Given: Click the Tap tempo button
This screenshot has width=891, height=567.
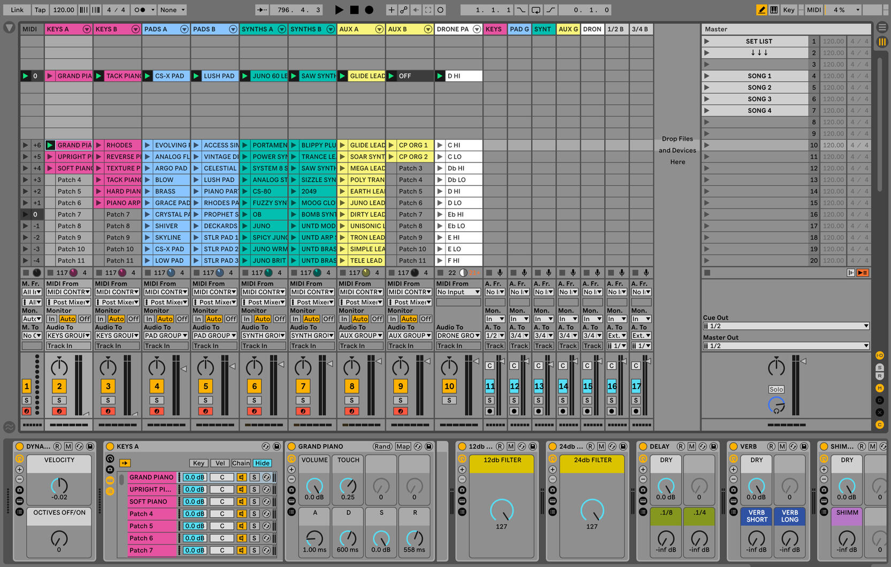Looking at the screenshot, I should tap(40, 10).
